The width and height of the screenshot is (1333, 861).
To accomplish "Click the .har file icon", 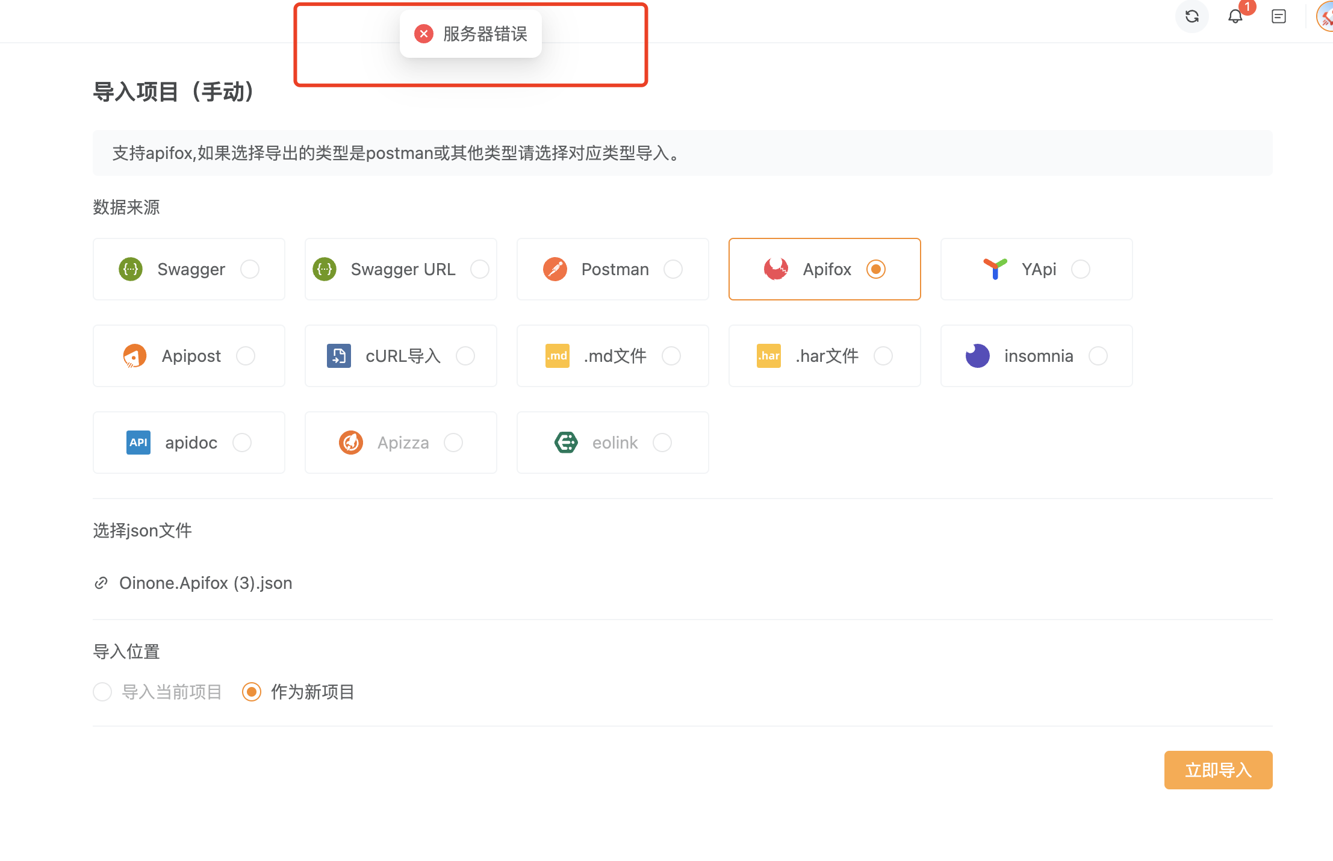I will (769, 356).
